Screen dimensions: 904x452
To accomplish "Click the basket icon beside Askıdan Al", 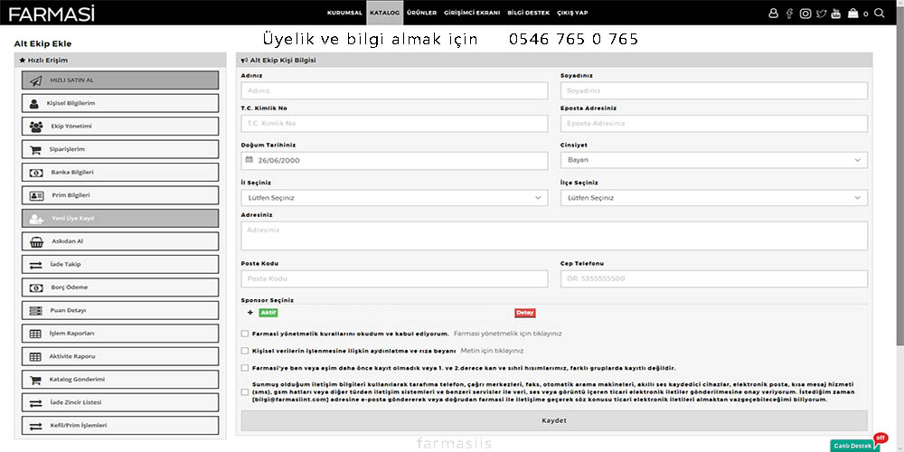I will pyautogui.click(x=36, y=241).
